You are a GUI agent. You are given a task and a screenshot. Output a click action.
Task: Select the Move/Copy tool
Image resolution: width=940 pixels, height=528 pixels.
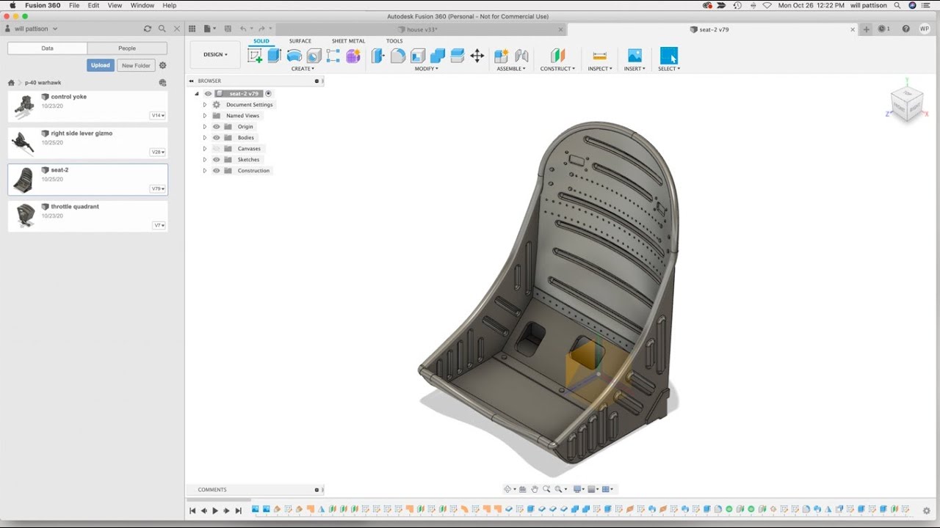click(x=477, y=56)
